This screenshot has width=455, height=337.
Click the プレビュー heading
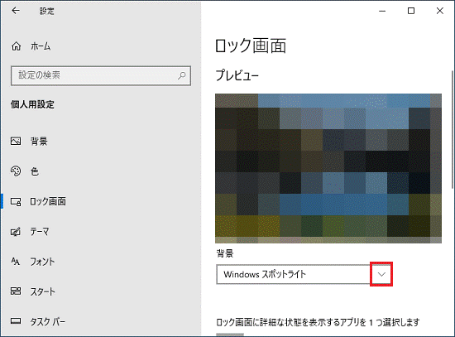point(237,75)
